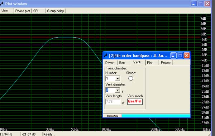
Task: Click the Parameters label in status strip
Action: [112, 116]
